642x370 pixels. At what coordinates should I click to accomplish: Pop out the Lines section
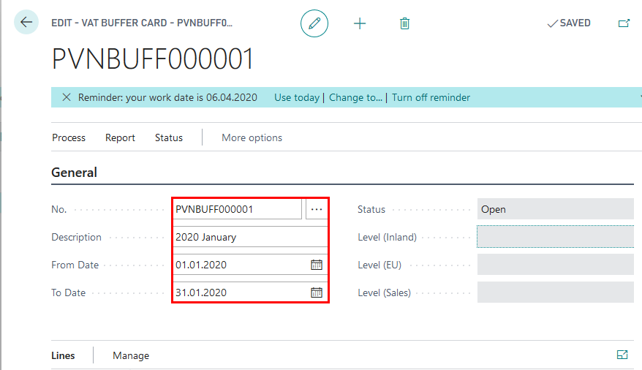622,355
